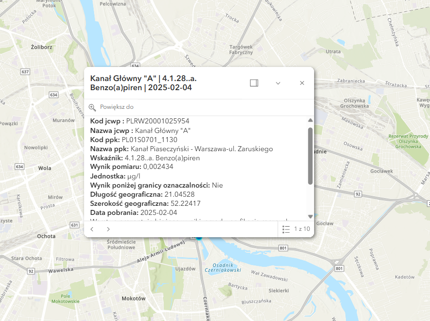Click the magnifier icon beside Powiększ do
Image resolution: width=430 pixels, height=321 pixels.
[92, 107]
